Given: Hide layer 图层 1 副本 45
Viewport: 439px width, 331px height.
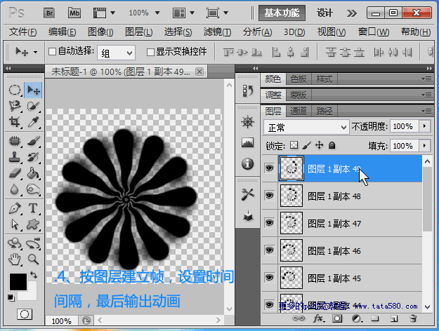Looking at the screenshot, I should [269, 278].
